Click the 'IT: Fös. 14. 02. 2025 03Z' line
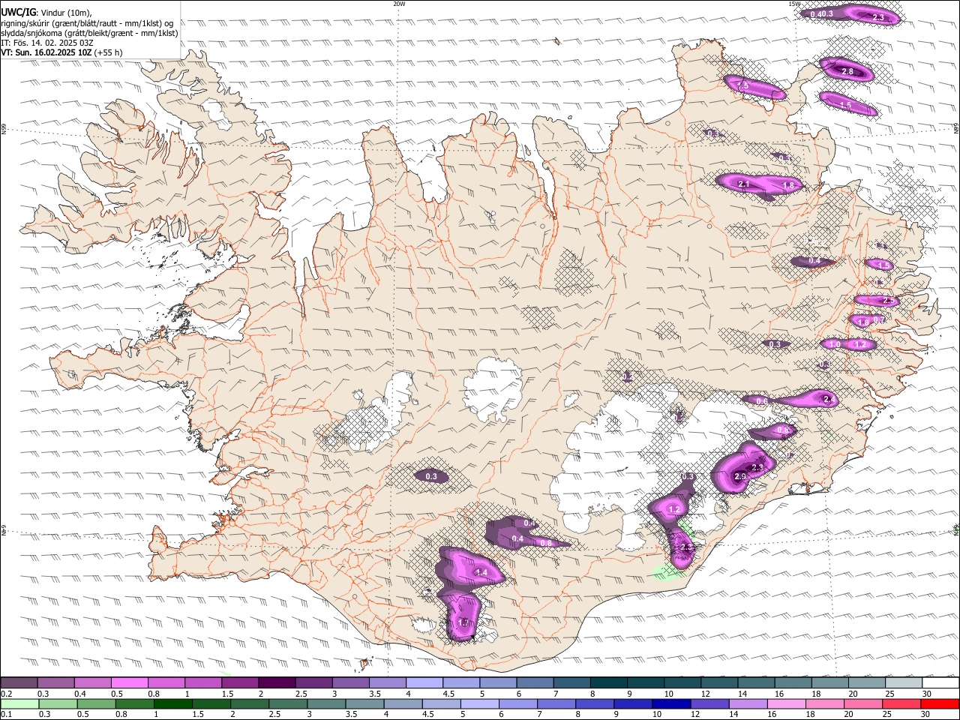The width and height of the screenshot is (960, 720). point(46,43)
